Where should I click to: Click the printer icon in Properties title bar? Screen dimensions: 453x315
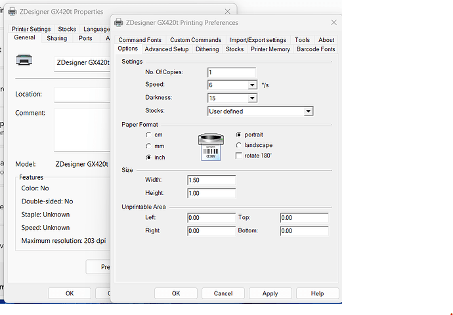pos(12,11)
